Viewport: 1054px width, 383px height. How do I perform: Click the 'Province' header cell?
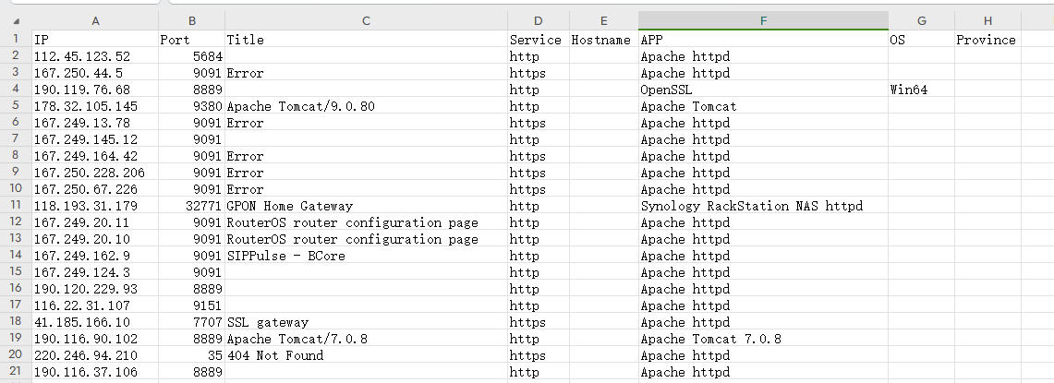coord(987,40)
